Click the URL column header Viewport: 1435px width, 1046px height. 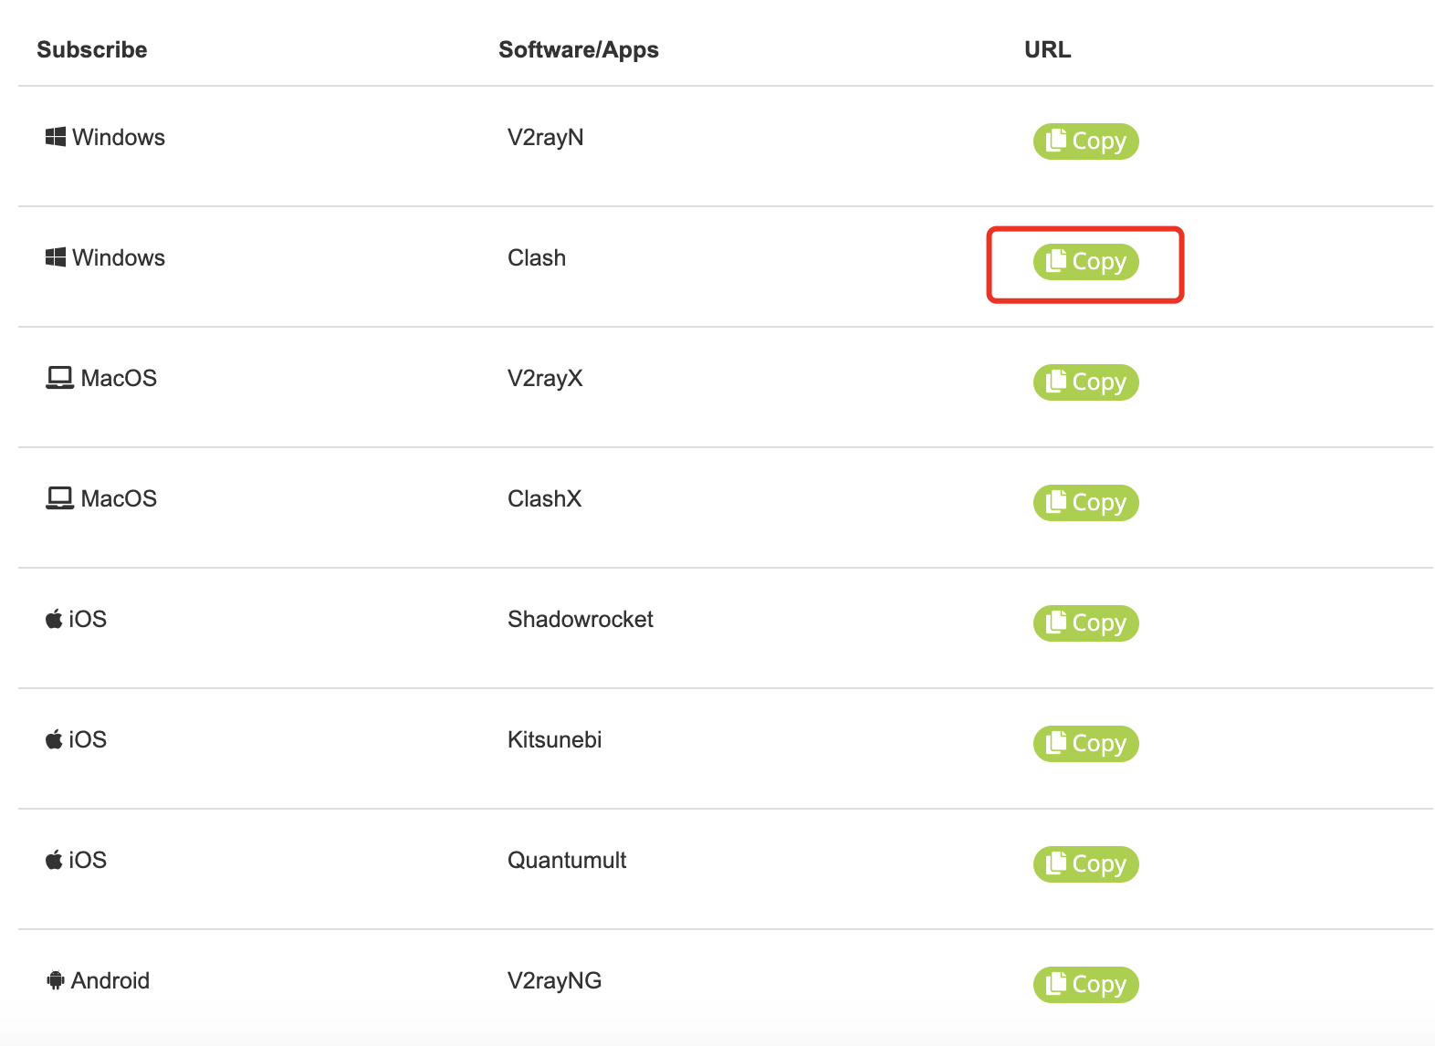click(x=1047, y=49)
